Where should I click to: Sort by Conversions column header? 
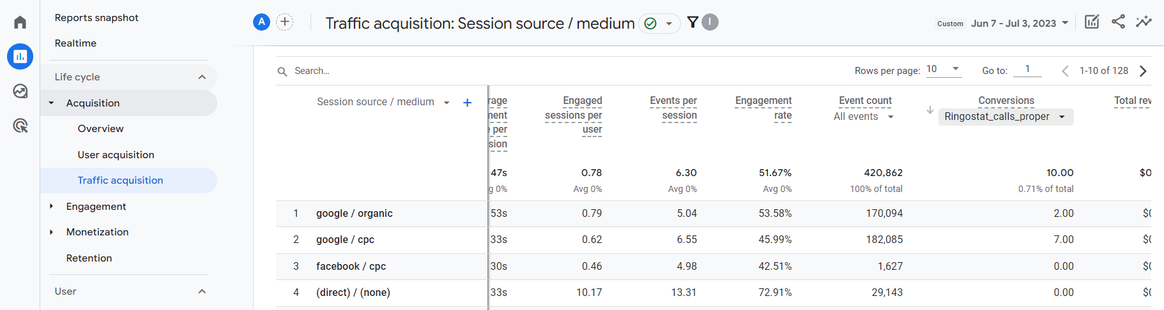pyautogui.click(x=1006, y=101)
